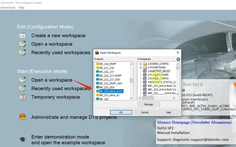
Task: Click the BR_222_ODX project icon
Action: tap(98, 87)
